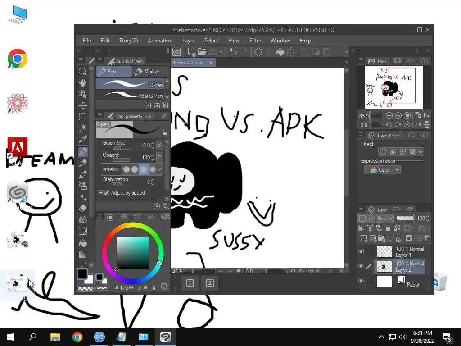
Task: Open the Filter menu
Action: (x=255, y=41)
